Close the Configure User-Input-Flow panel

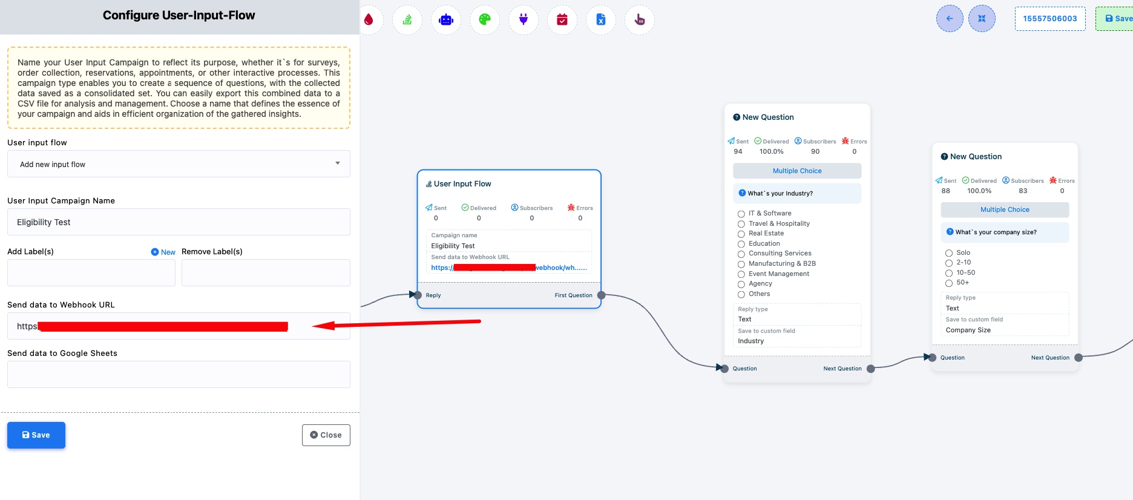tap(326, 435)
